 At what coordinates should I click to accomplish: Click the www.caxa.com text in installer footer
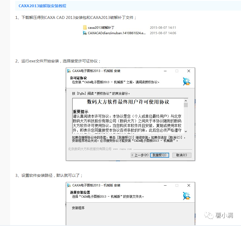point(122,149)
